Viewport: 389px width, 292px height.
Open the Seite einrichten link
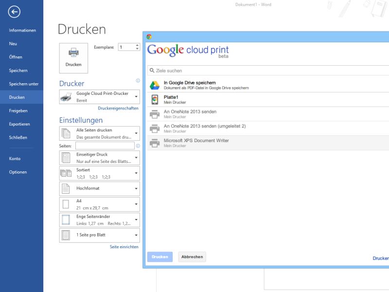[124, 247]
